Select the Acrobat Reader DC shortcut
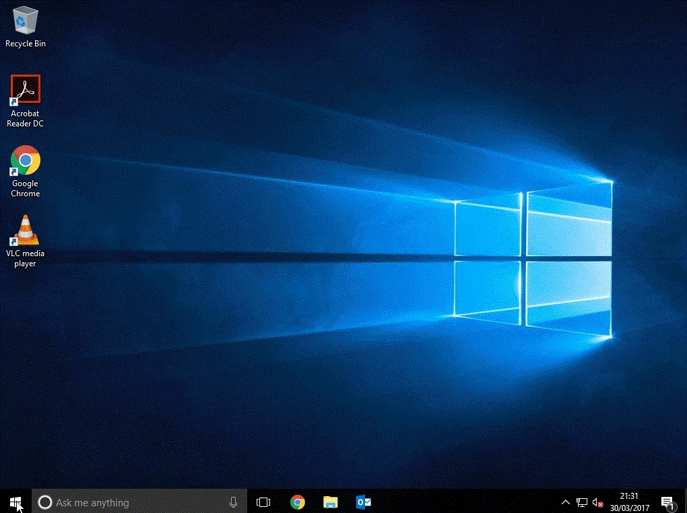 [x=26, y=101]
